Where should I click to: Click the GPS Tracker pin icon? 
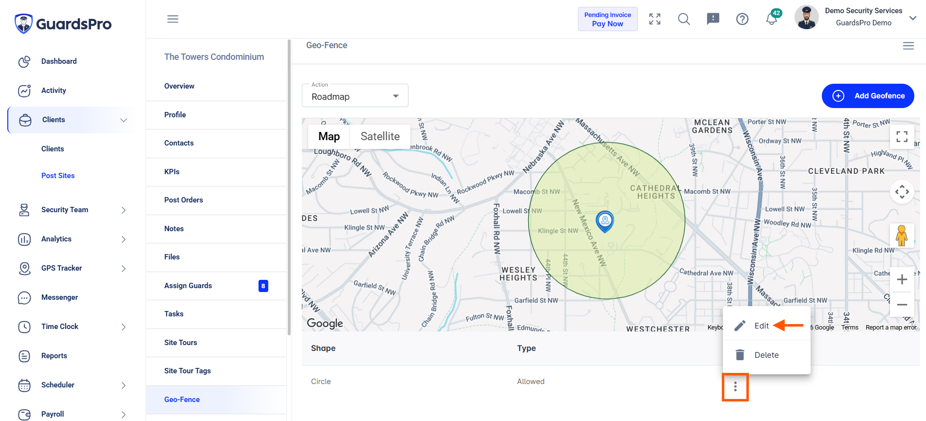click(x=24, y=268)
